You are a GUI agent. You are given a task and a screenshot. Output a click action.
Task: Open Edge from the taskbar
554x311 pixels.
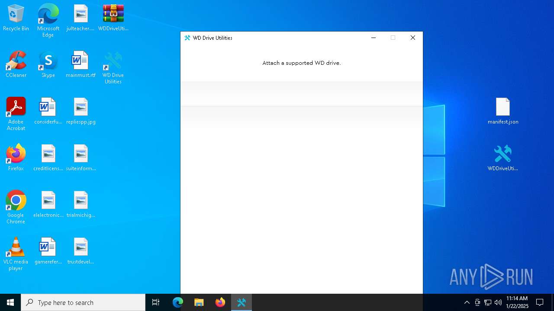pos(178,302)
